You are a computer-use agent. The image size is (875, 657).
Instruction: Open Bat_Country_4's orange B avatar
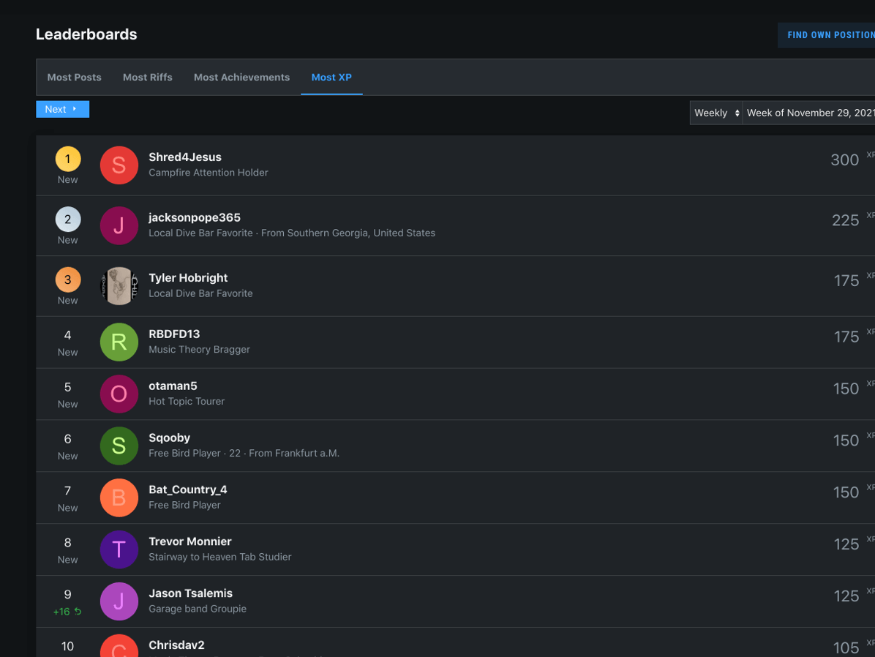119,498
